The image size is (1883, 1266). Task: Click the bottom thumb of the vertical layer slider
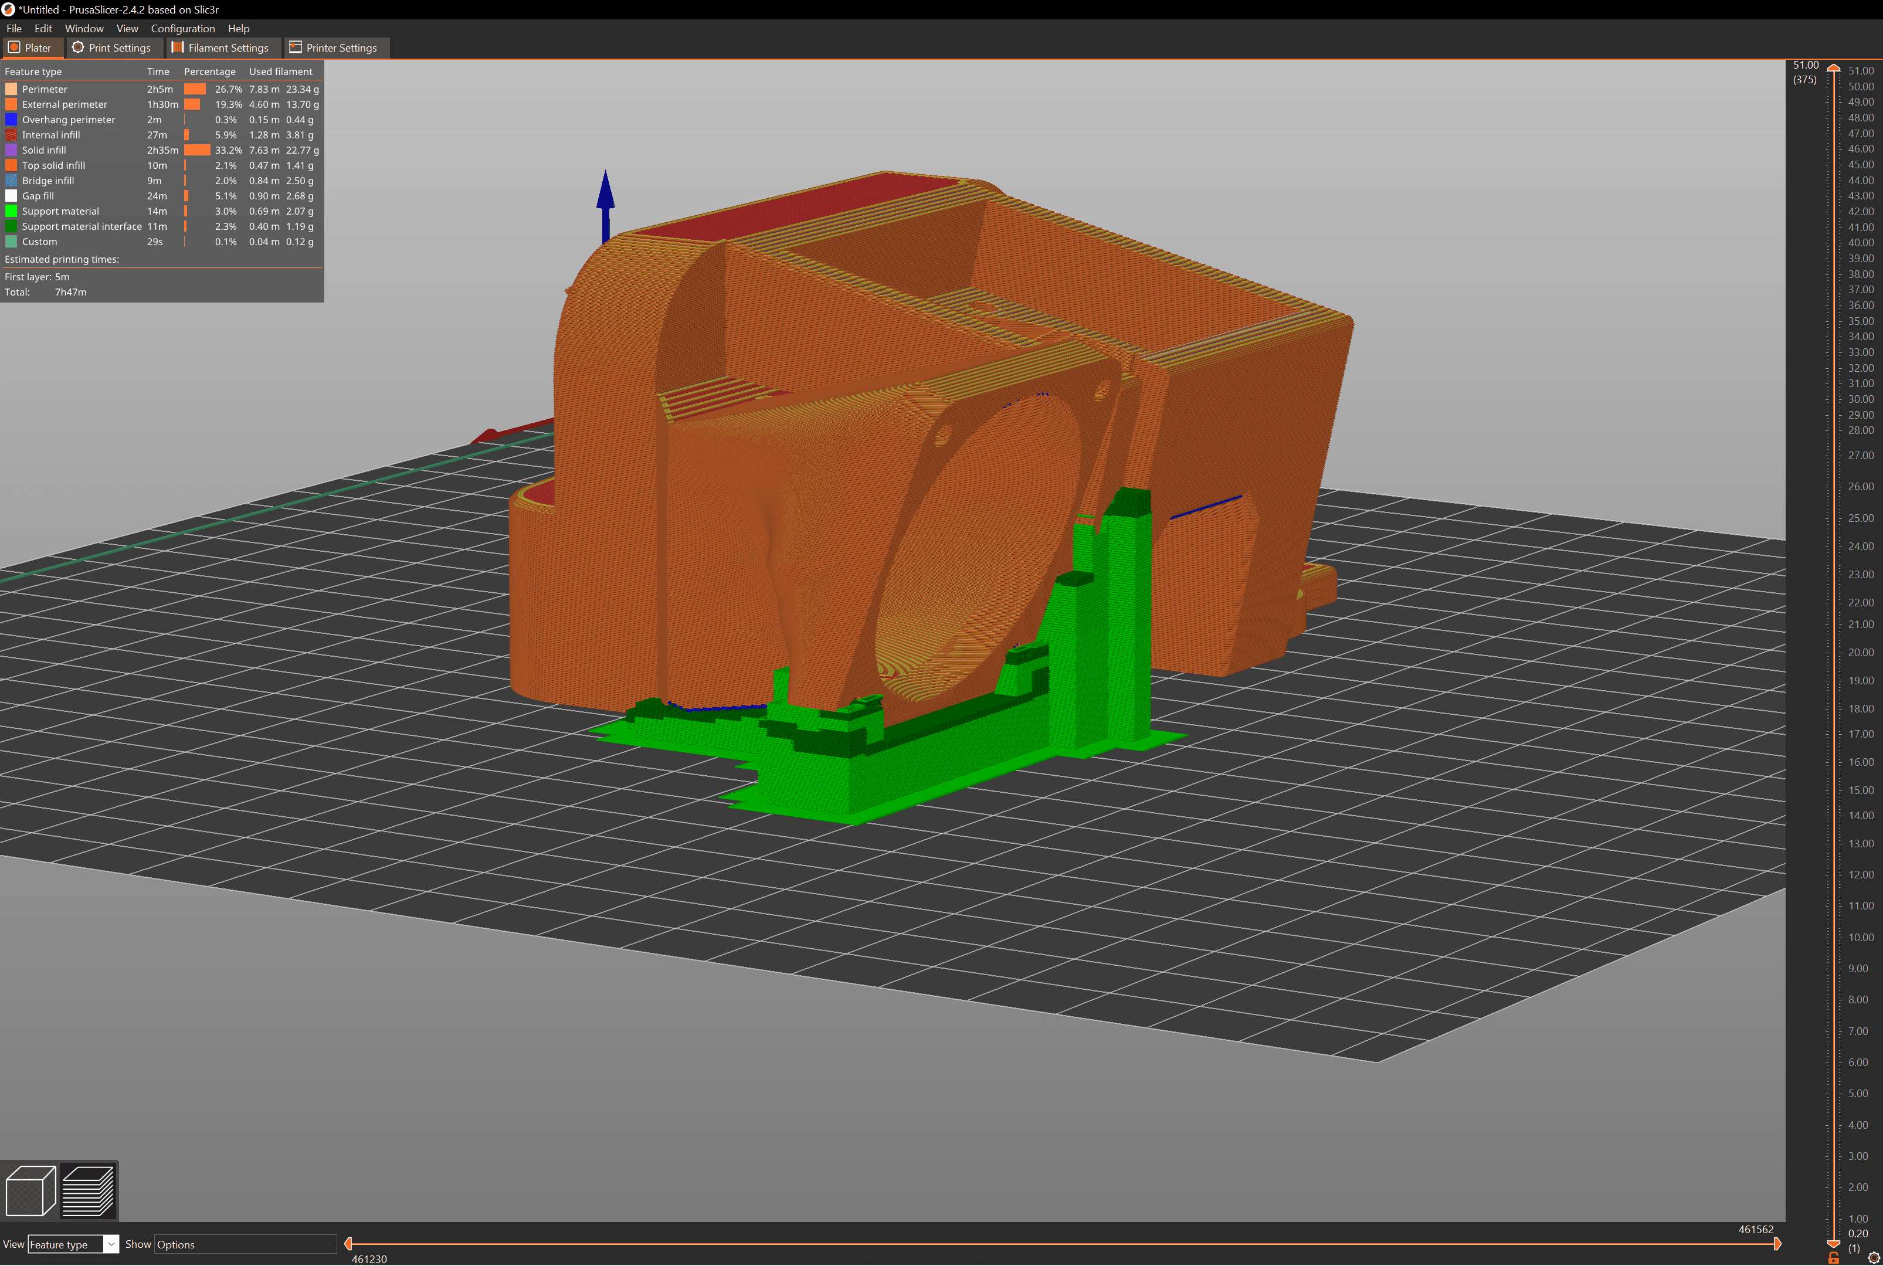[x=1834, y=1243]
